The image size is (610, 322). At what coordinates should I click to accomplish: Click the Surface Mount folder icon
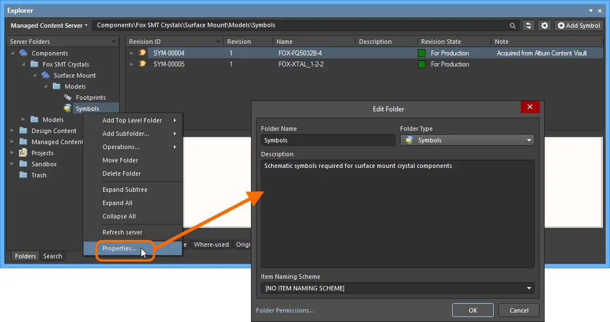(45, 75)
